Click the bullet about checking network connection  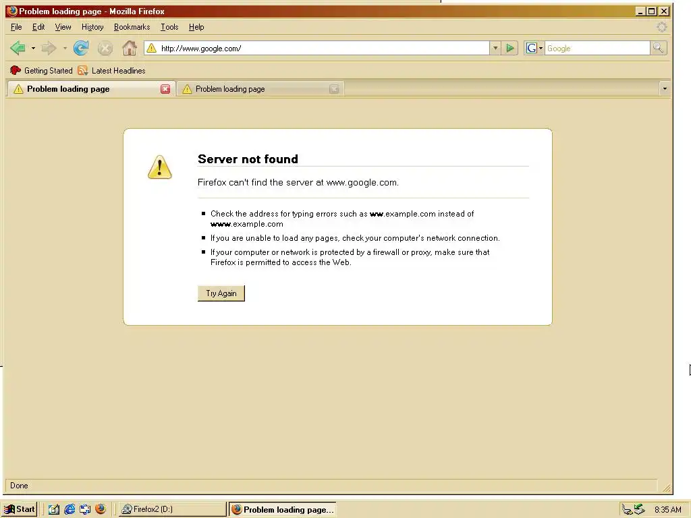(355, 238)
